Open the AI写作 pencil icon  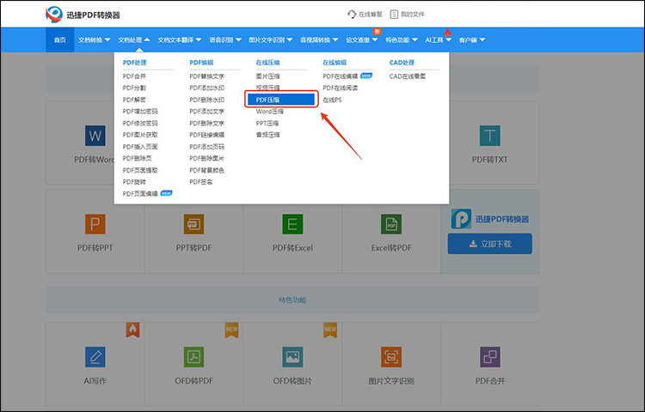pos(95,357)
